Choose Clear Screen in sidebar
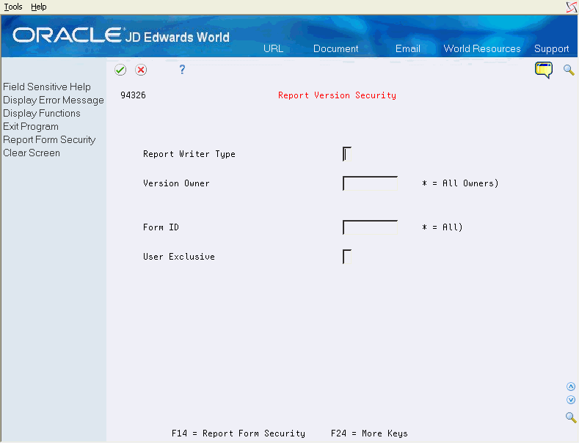Viewport: 579px width, 443px height. point(32,153)
